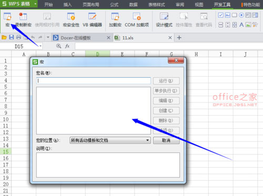Save workbook with the floppy disk icon
Screen dimensions: 263x196
(x=12, y=37)
